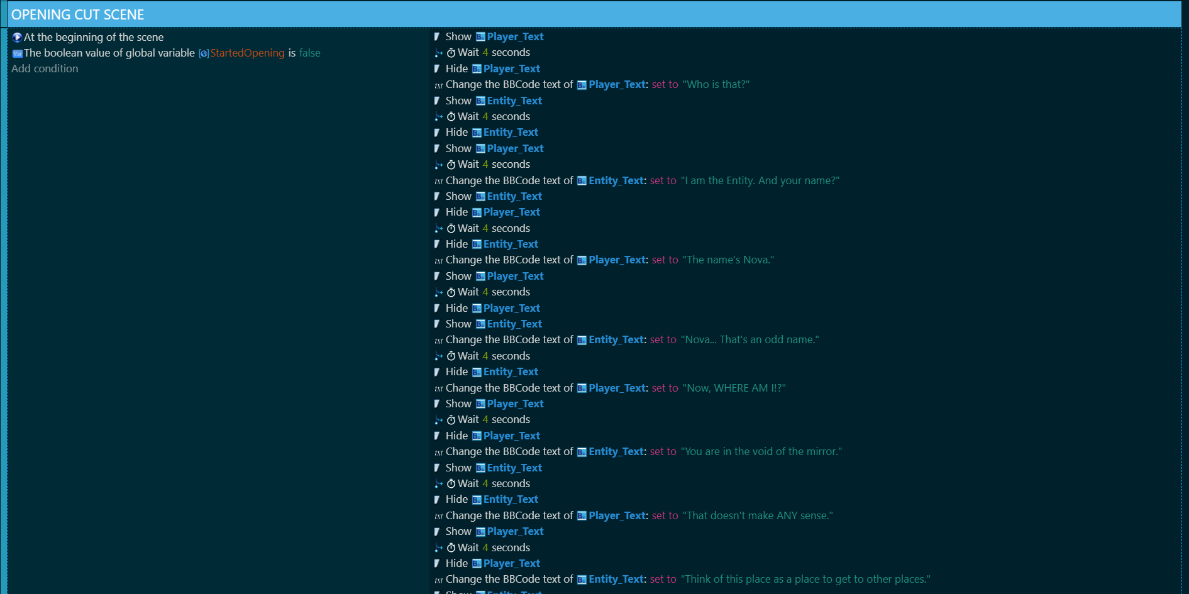Click the txt icon beside the "Who is that?" action
The image size is (1189, 594).
(x=438, y=84)
